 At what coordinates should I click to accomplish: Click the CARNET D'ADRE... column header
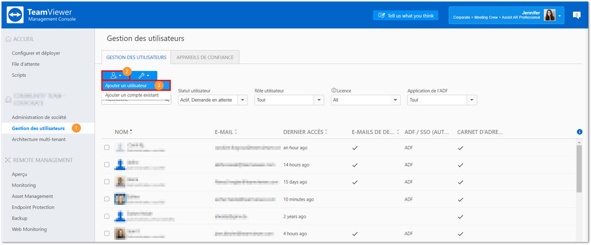click(x=480, y=132)
